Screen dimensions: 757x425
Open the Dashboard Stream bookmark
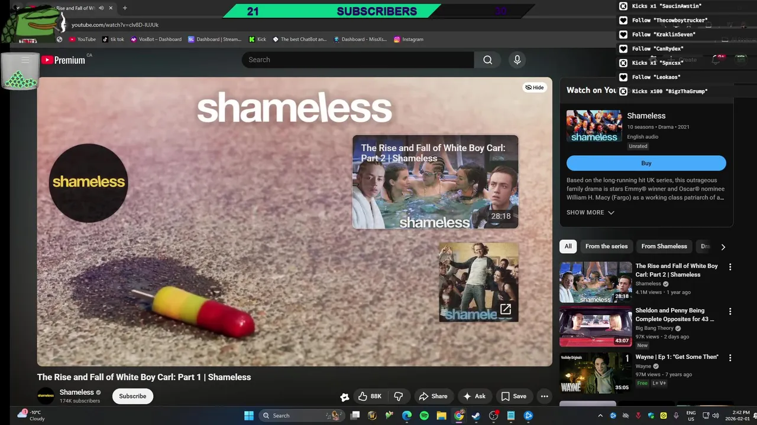[x=215, y=39]
